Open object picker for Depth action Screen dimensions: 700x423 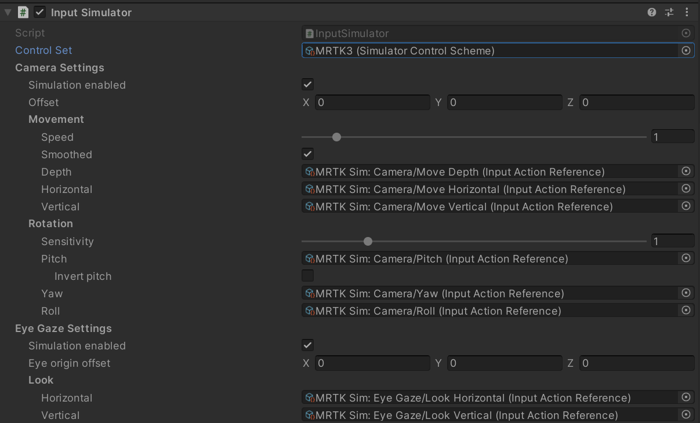coord(686,172)
